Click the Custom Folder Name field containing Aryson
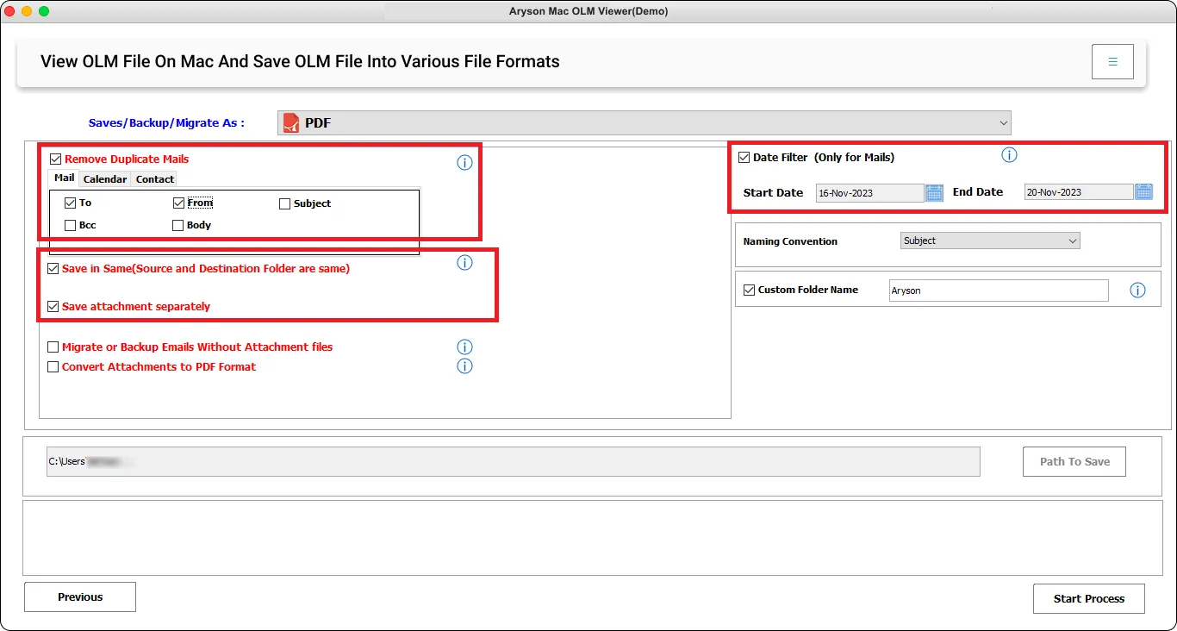Screen dimensions: 1177x631 pyautogui.click(x=999, y=291)
